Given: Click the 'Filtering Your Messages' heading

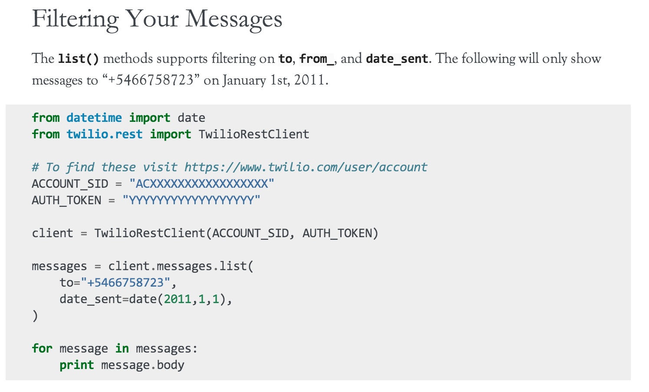Looking at the screenshot, I should [x=157, y=20].
